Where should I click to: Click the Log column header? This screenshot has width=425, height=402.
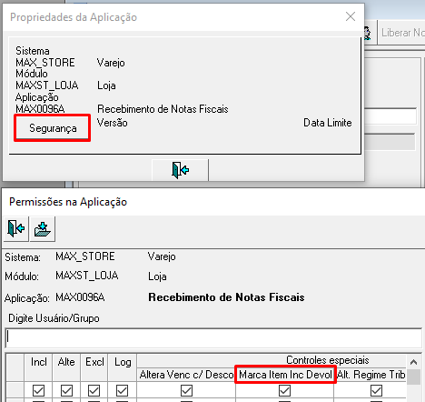click(x=123, y=367)
